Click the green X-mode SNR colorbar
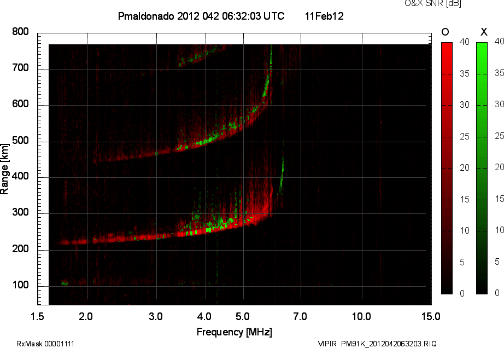 click(x=482, y=168)
